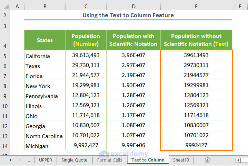Click the New Sheet plus icon
248x166 pixels.
(208, 160)
